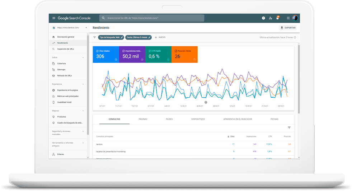This screenshot has width=352, height=191.
Task: Collapse the Experiencia section
Action: pyautogui.click(x=83, y=84)
